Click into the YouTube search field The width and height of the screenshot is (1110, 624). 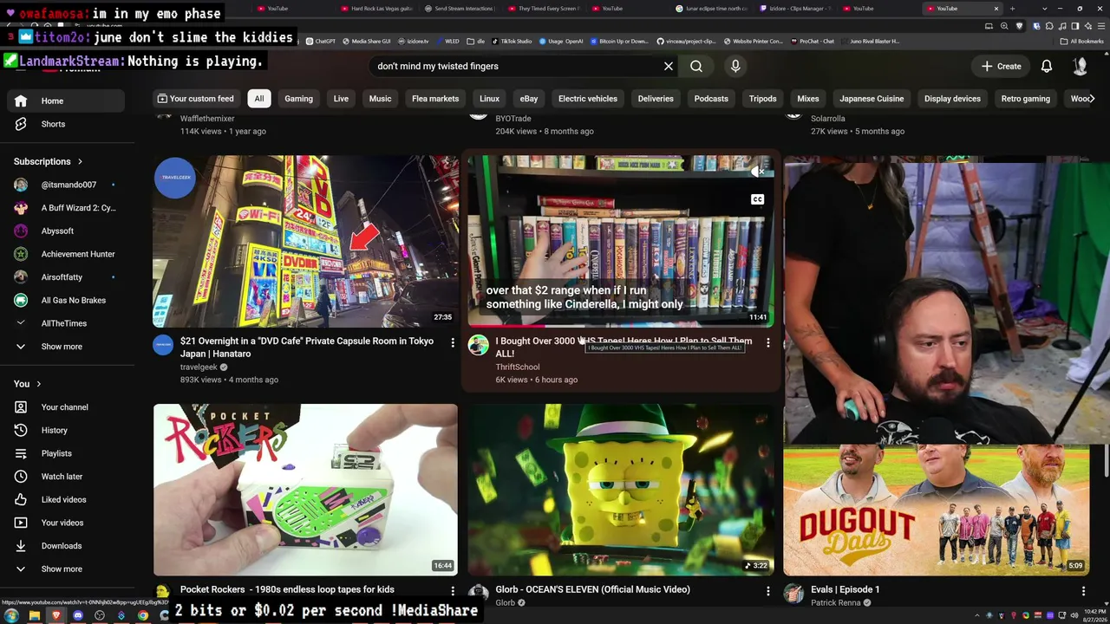(x=516, y=66)
